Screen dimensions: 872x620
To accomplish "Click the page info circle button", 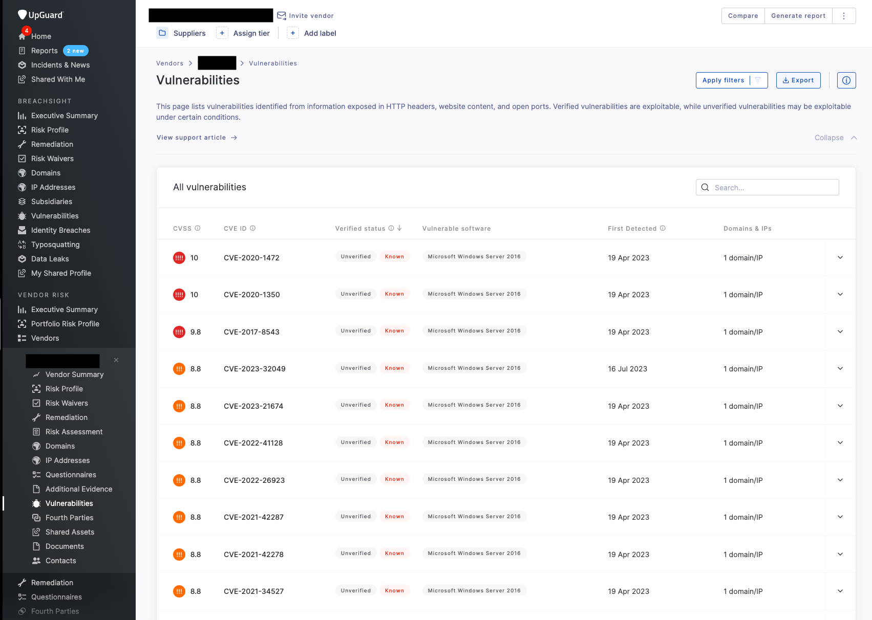I will click(x=846, y=80).
